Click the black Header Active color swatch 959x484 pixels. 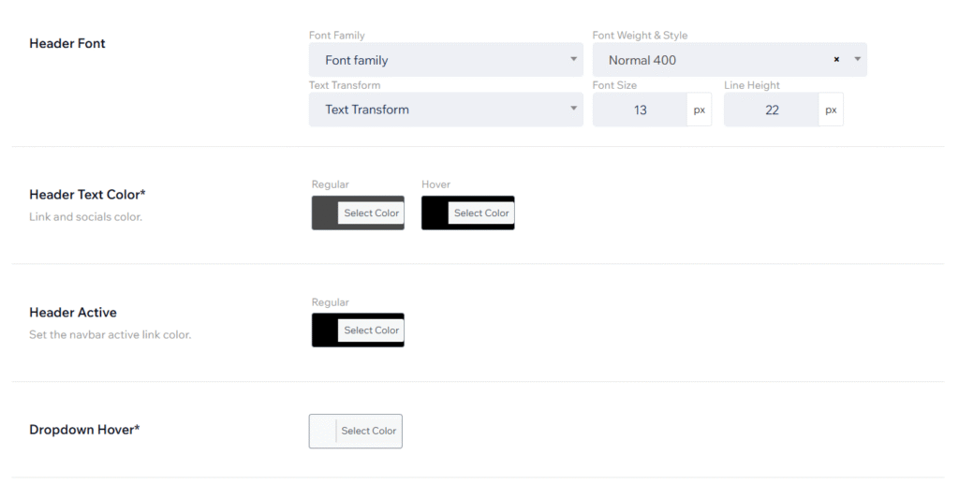[x=324, y=330]
